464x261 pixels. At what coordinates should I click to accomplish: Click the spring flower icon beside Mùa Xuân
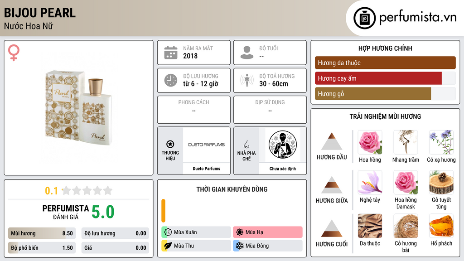click(x=168, y=232)
